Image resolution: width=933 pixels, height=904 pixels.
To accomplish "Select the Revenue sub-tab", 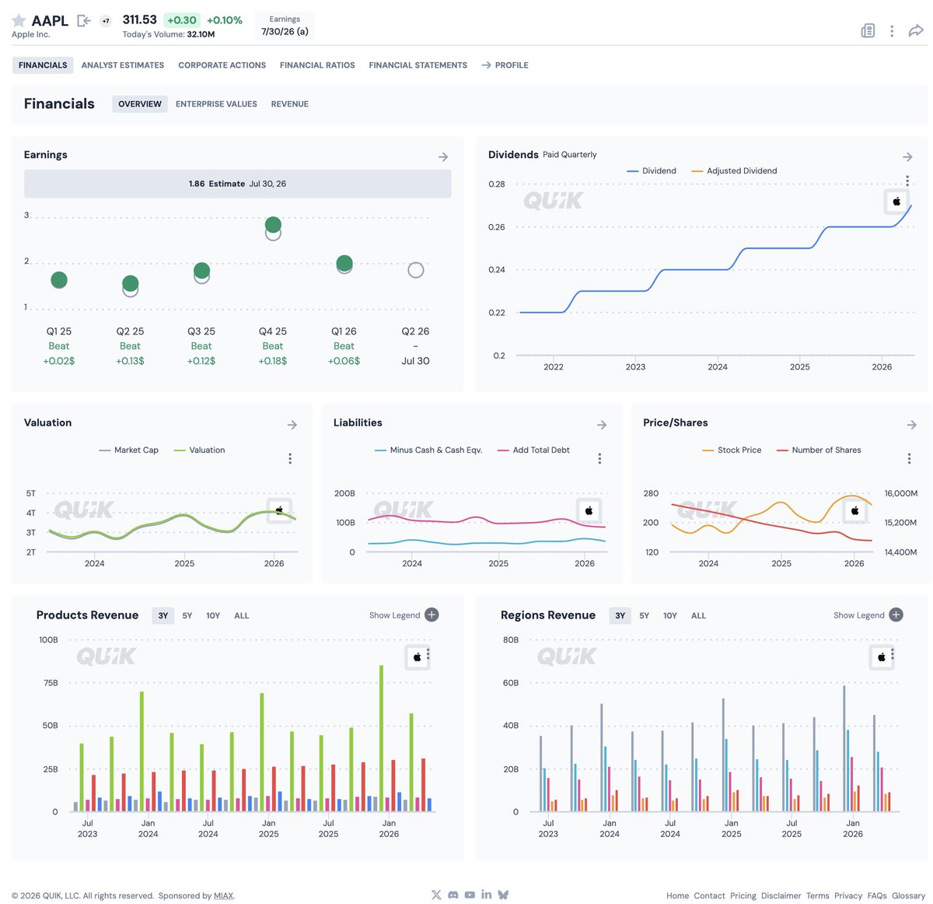I will [290, 103].
